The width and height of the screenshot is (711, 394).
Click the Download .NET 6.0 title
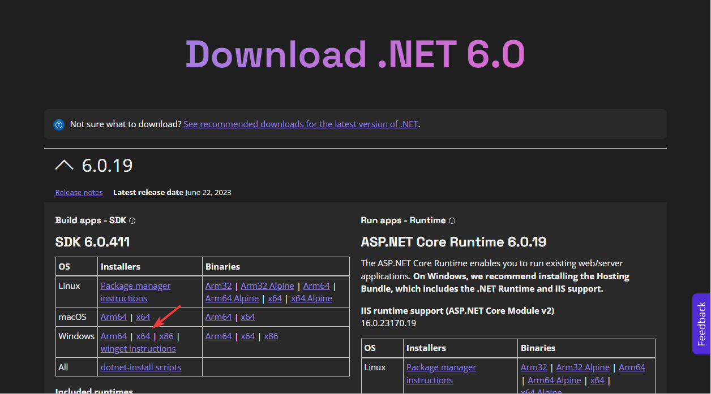[355, 54]
